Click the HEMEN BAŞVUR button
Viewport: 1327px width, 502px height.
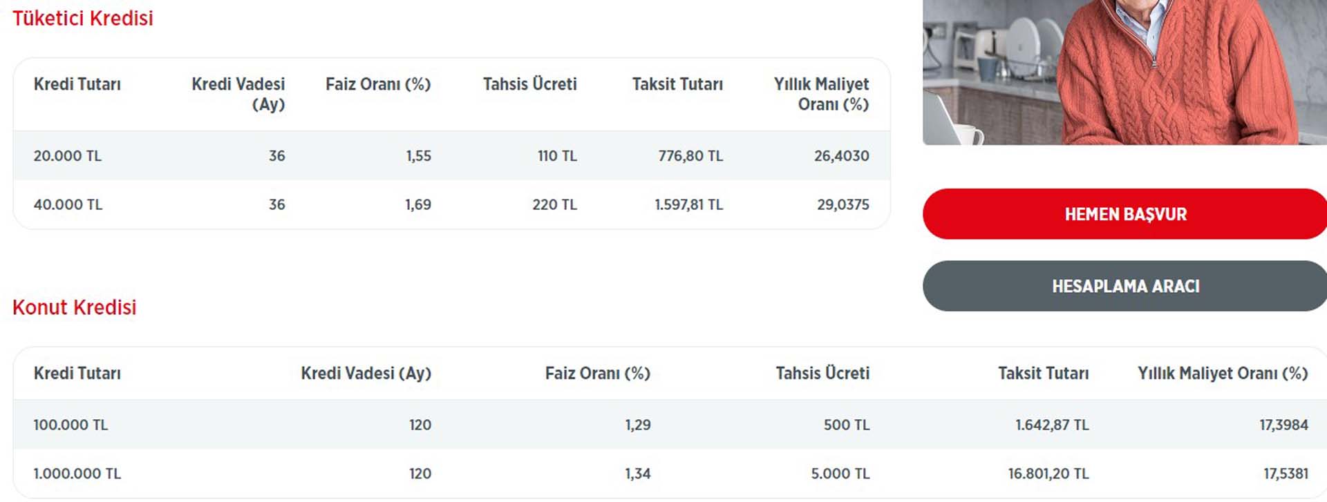1125,214
